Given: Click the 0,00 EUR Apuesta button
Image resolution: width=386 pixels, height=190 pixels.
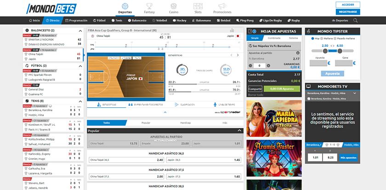Looking at the screenshot, I should pos(282,89).
